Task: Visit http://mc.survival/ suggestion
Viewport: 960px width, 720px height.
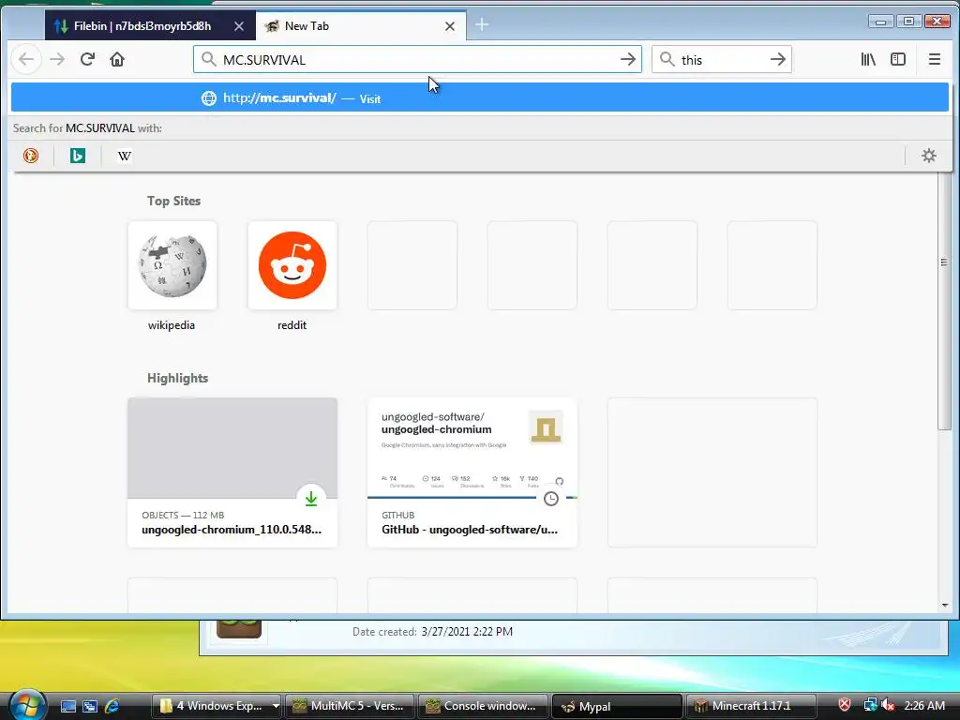Action: point(479,97)
